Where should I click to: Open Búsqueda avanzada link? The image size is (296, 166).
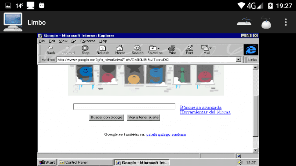pos(201,107)
